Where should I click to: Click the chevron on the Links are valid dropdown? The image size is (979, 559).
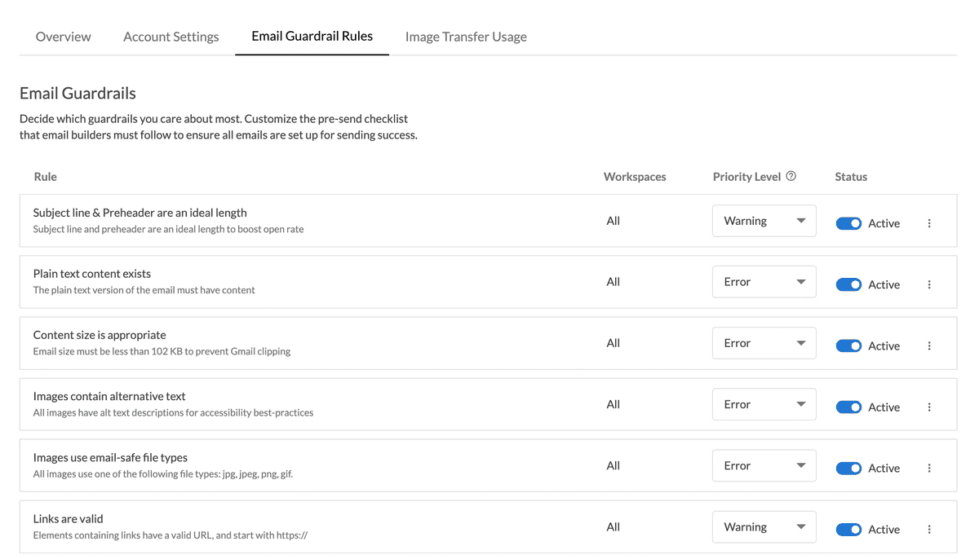(802, 526)
